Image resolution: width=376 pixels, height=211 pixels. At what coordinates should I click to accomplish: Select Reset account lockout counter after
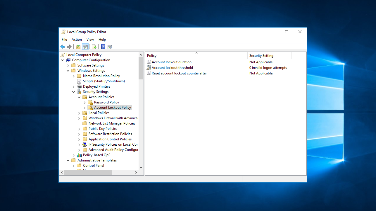179,73
